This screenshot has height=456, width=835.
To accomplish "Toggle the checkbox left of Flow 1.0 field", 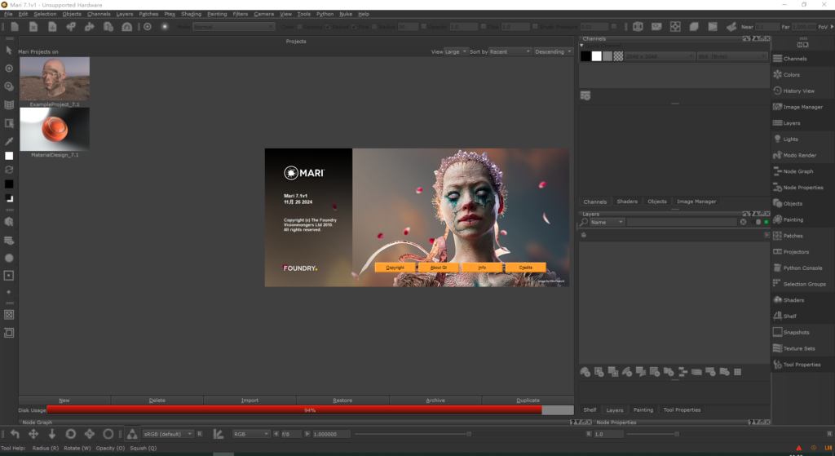I will [484, 27].
